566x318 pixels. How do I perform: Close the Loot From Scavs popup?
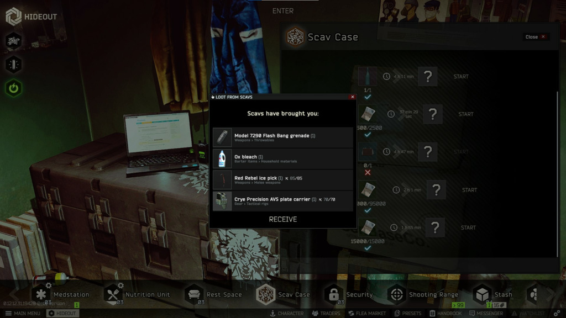(353, 97)
